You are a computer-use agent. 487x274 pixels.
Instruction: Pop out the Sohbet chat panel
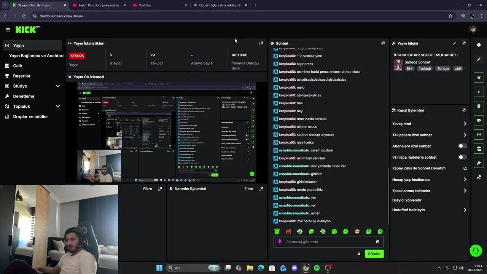[x=383, y=43]
